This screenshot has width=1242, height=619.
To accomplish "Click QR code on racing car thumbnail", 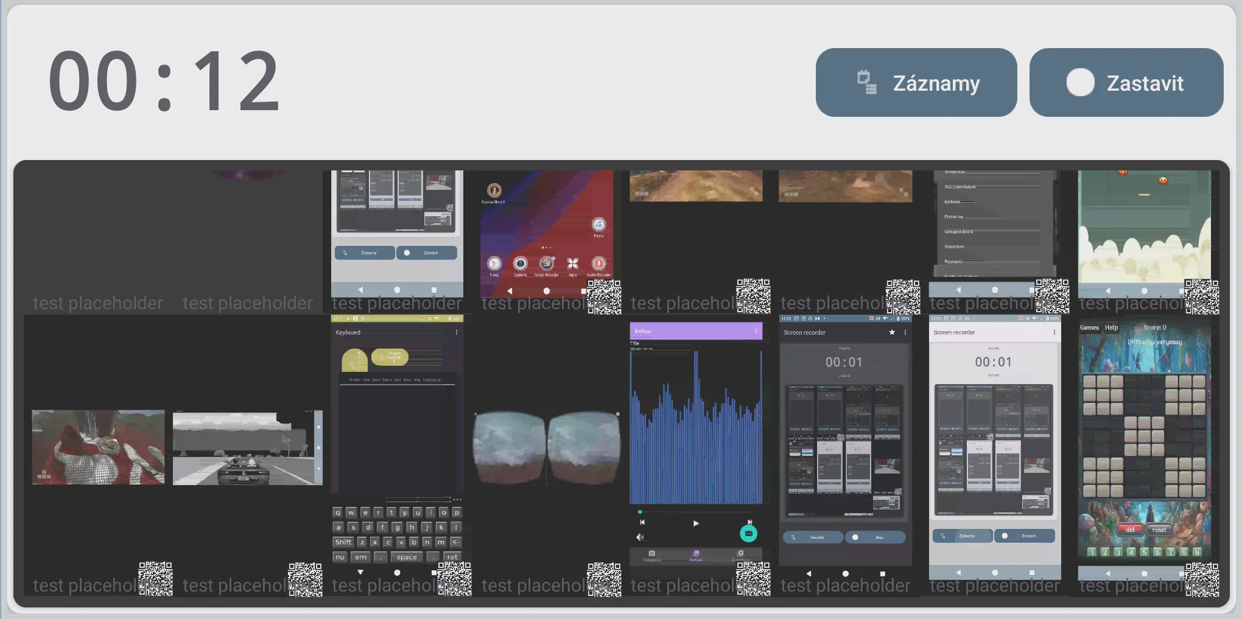I will pyautogui.click(x=305, y=579).
